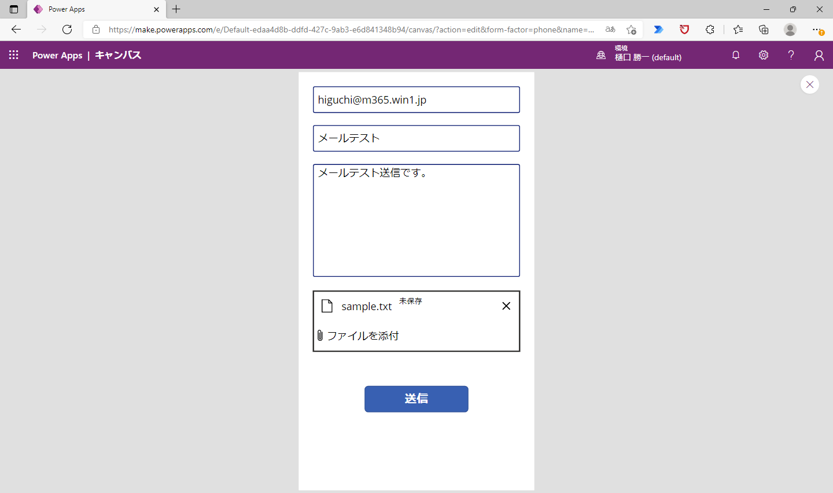The width and height of the screenshot is (833, 493).
Task: Click the Power Apps title link
Action: tap(57, 56)
